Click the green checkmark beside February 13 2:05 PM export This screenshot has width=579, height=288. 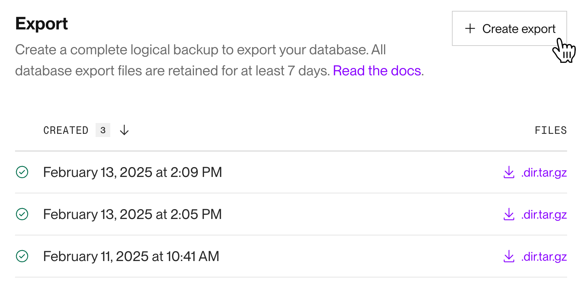(22, 214)
